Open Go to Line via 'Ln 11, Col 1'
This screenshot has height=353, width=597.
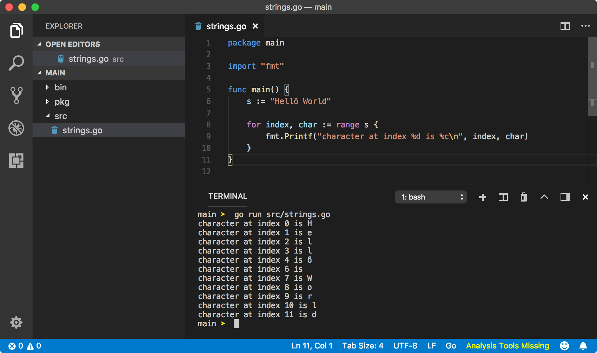click(x=312, y=346)
